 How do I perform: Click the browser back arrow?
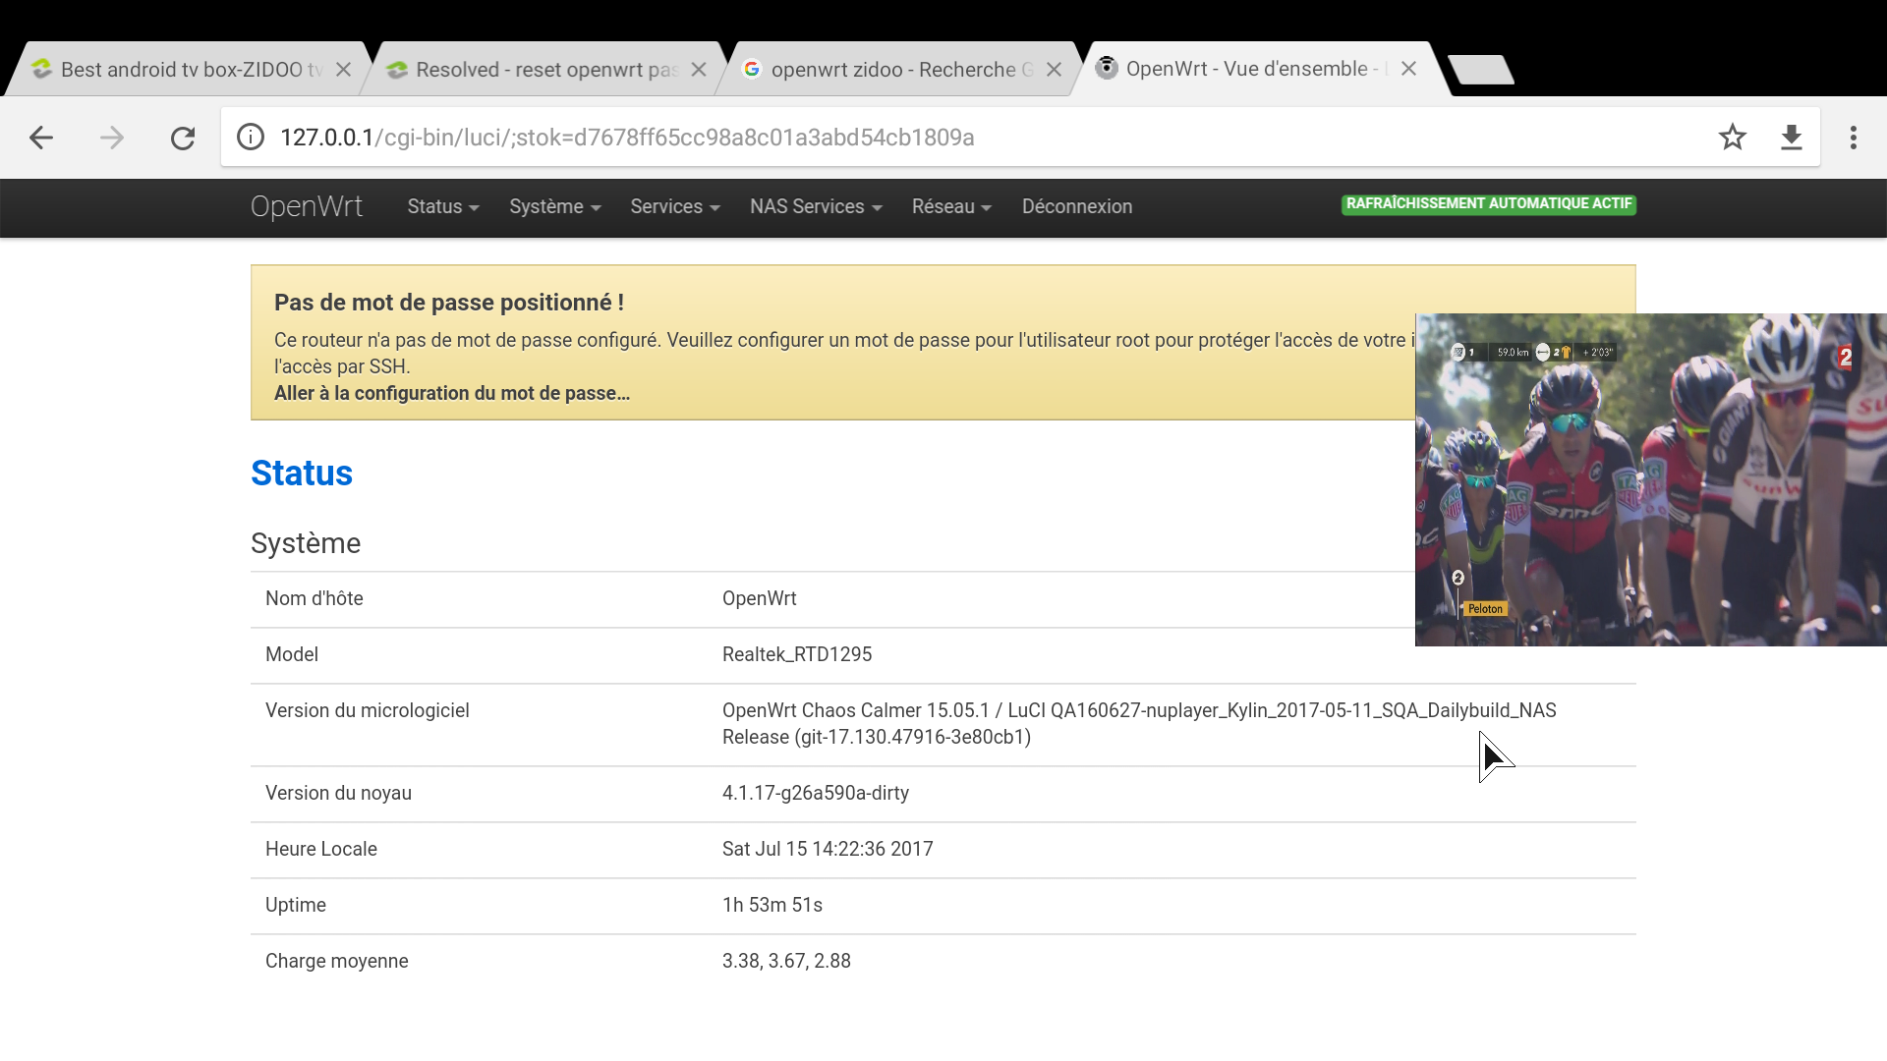coord(41,138)
